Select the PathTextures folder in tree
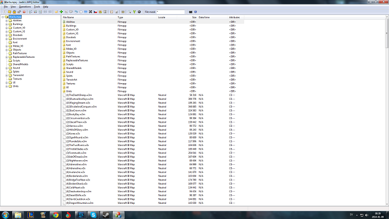Image resolution: width=389 pixels, height=219 pixels. point(20,53)
